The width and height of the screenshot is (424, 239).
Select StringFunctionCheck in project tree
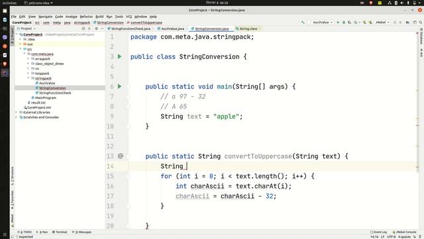click(55, 93)
